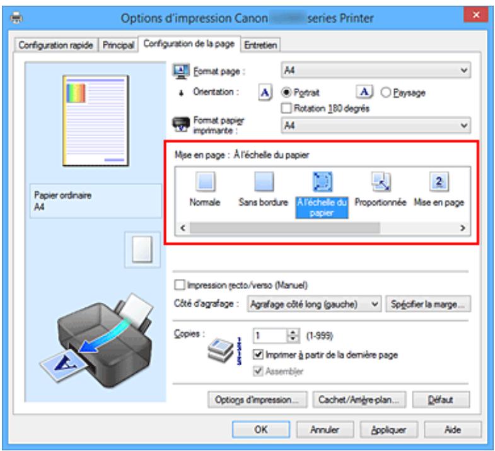Switch to the Principal tab

[119, 45]
